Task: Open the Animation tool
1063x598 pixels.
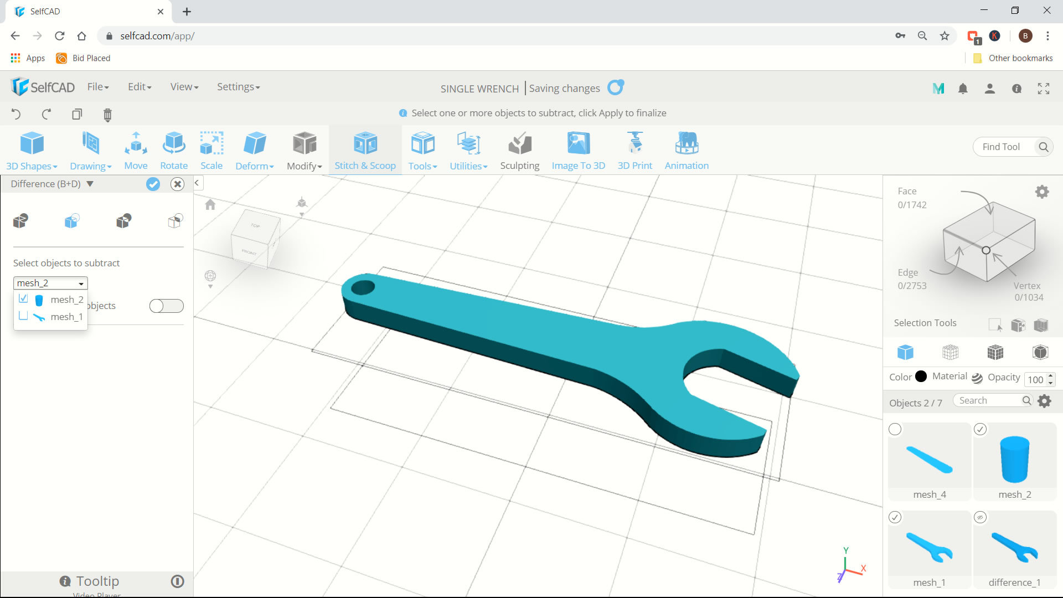Action: (687, 149)
